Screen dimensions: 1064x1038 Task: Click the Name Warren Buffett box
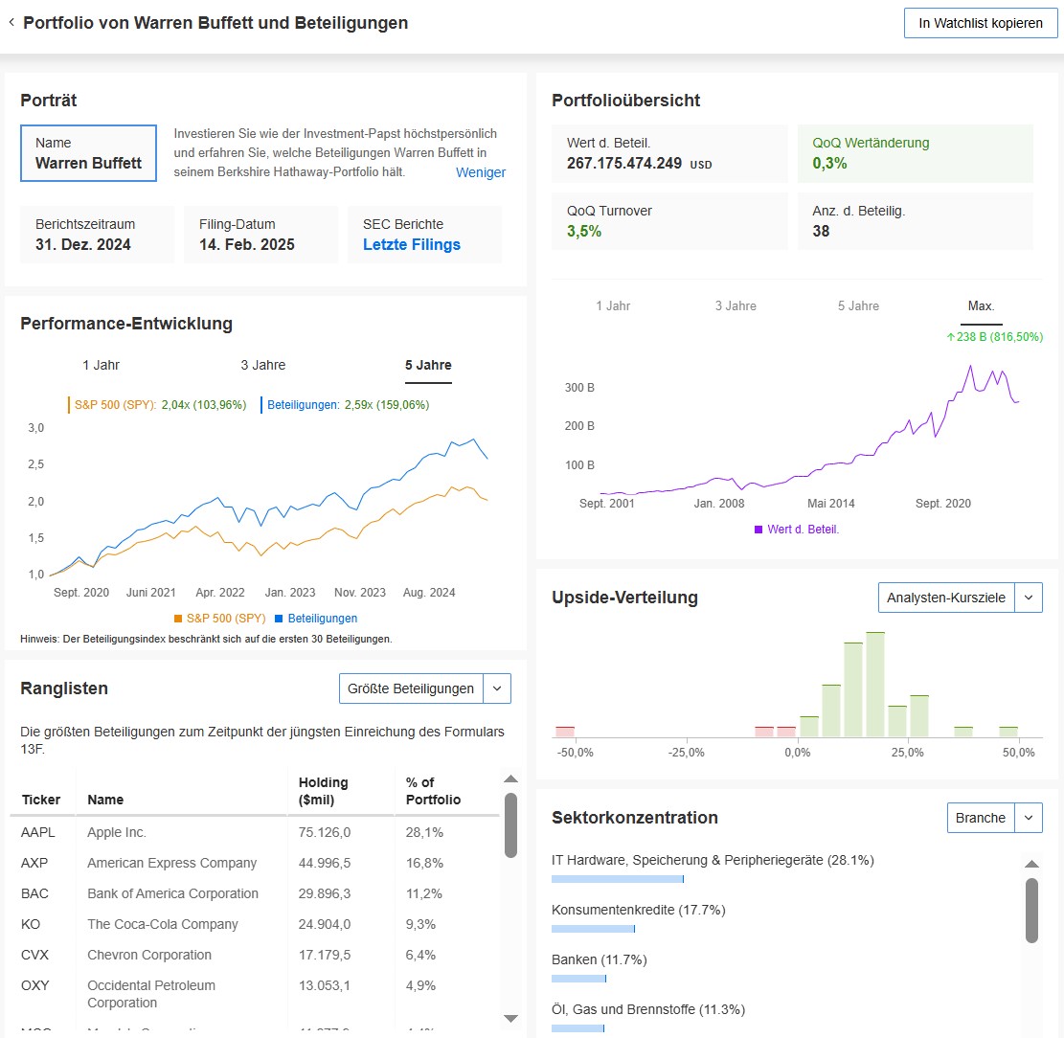pyautogui.click(x=88, y=153)
